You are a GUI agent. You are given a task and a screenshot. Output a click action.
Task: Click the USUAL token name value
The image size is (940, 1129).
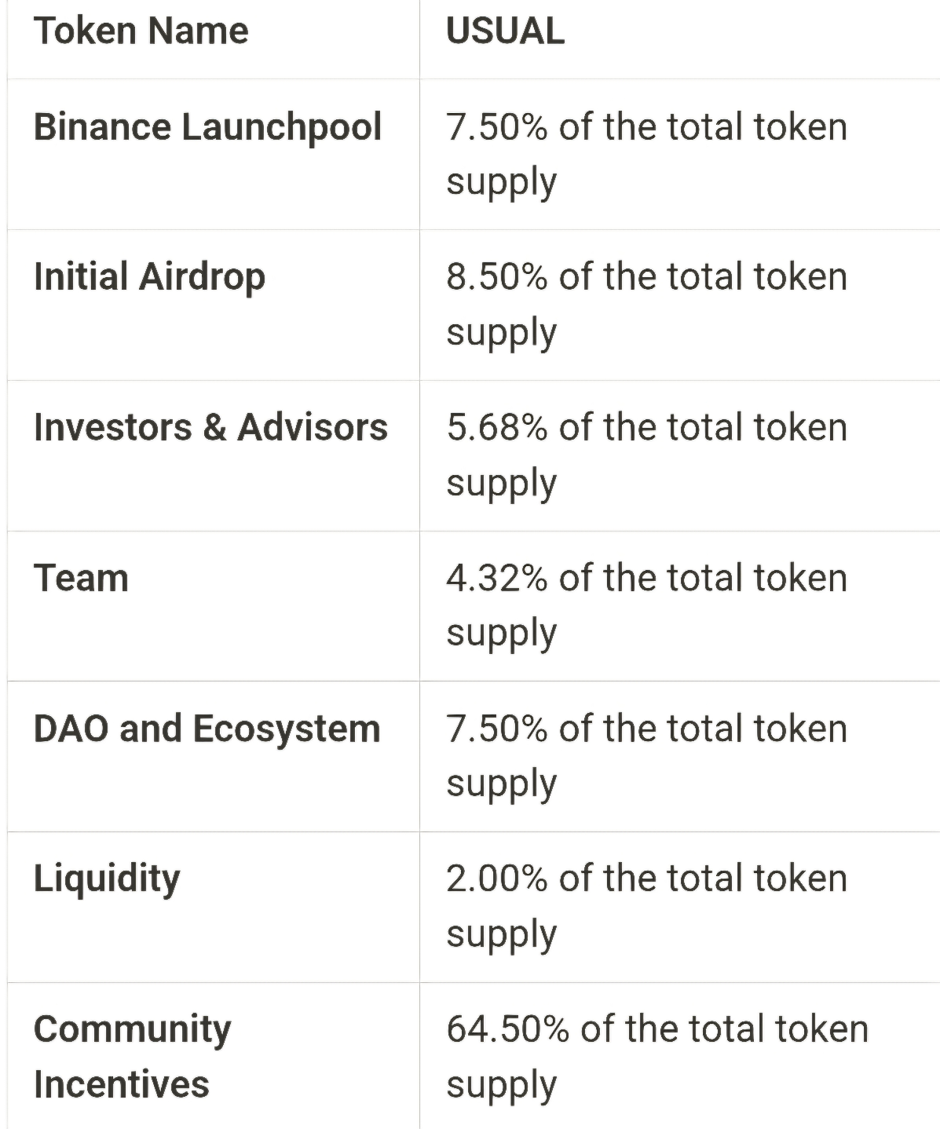pos(505,31)
